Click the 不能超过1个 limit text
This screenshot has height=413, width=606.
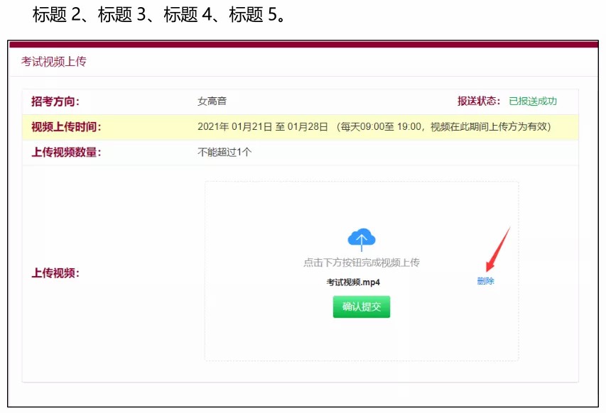click(224, 152)
